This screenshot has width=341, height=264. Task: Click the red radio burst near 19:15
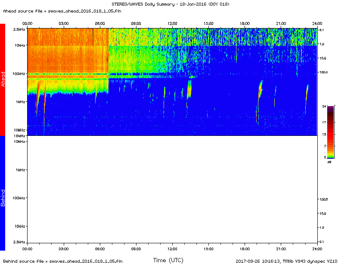pos(260,91)
